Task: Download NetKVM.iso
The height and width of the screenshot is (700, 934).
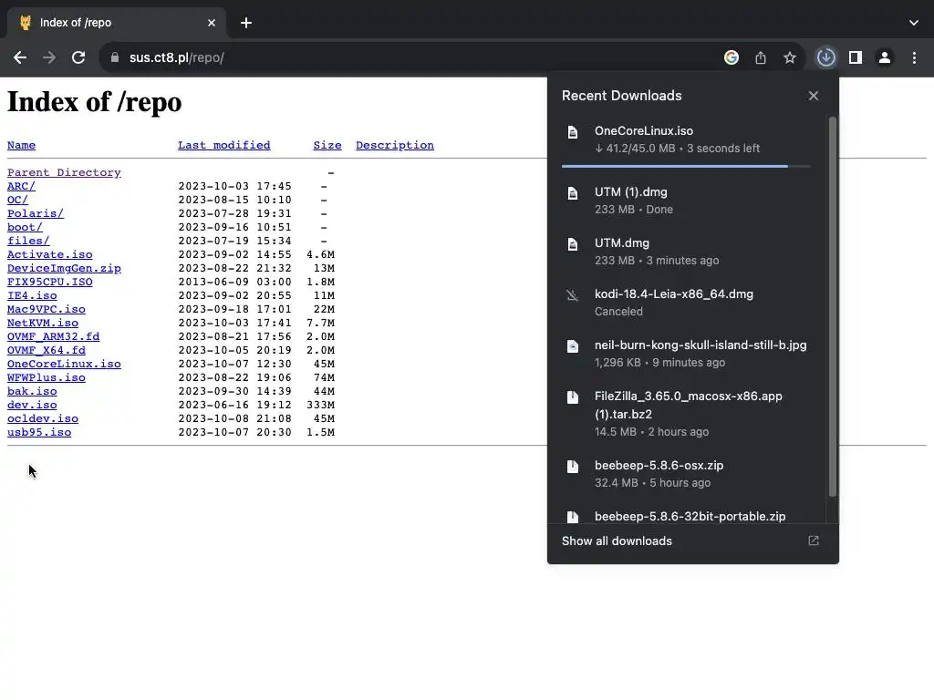Action: [x=43, y=324]
